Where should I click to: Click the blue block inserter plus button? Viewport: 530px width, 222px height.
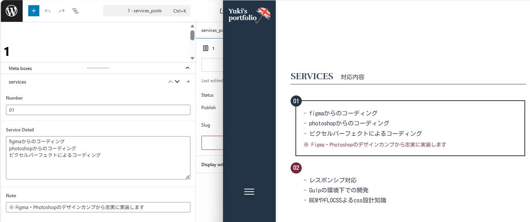(x=34, y=11)
